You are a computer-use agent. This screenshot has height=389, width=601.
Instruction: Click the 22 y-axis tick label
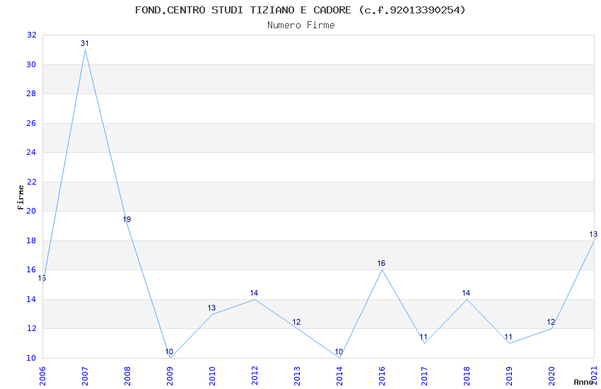pyautogui.click(x=31, y=182)
